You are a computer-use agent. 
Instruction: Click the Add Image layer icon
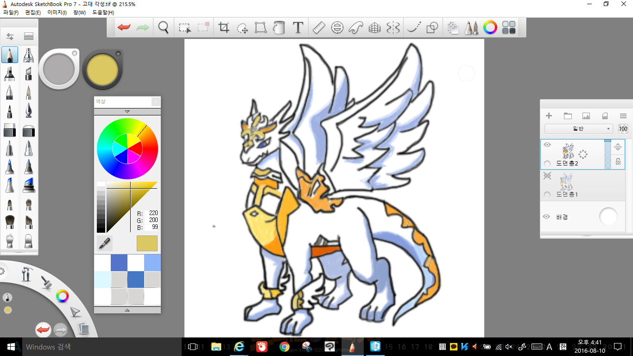pyautogui.click(x=586, y=116)
